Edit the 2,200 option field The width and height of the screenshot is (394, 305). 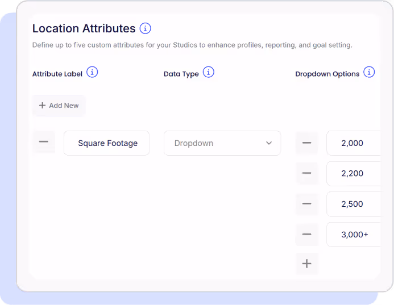(354, 174)
